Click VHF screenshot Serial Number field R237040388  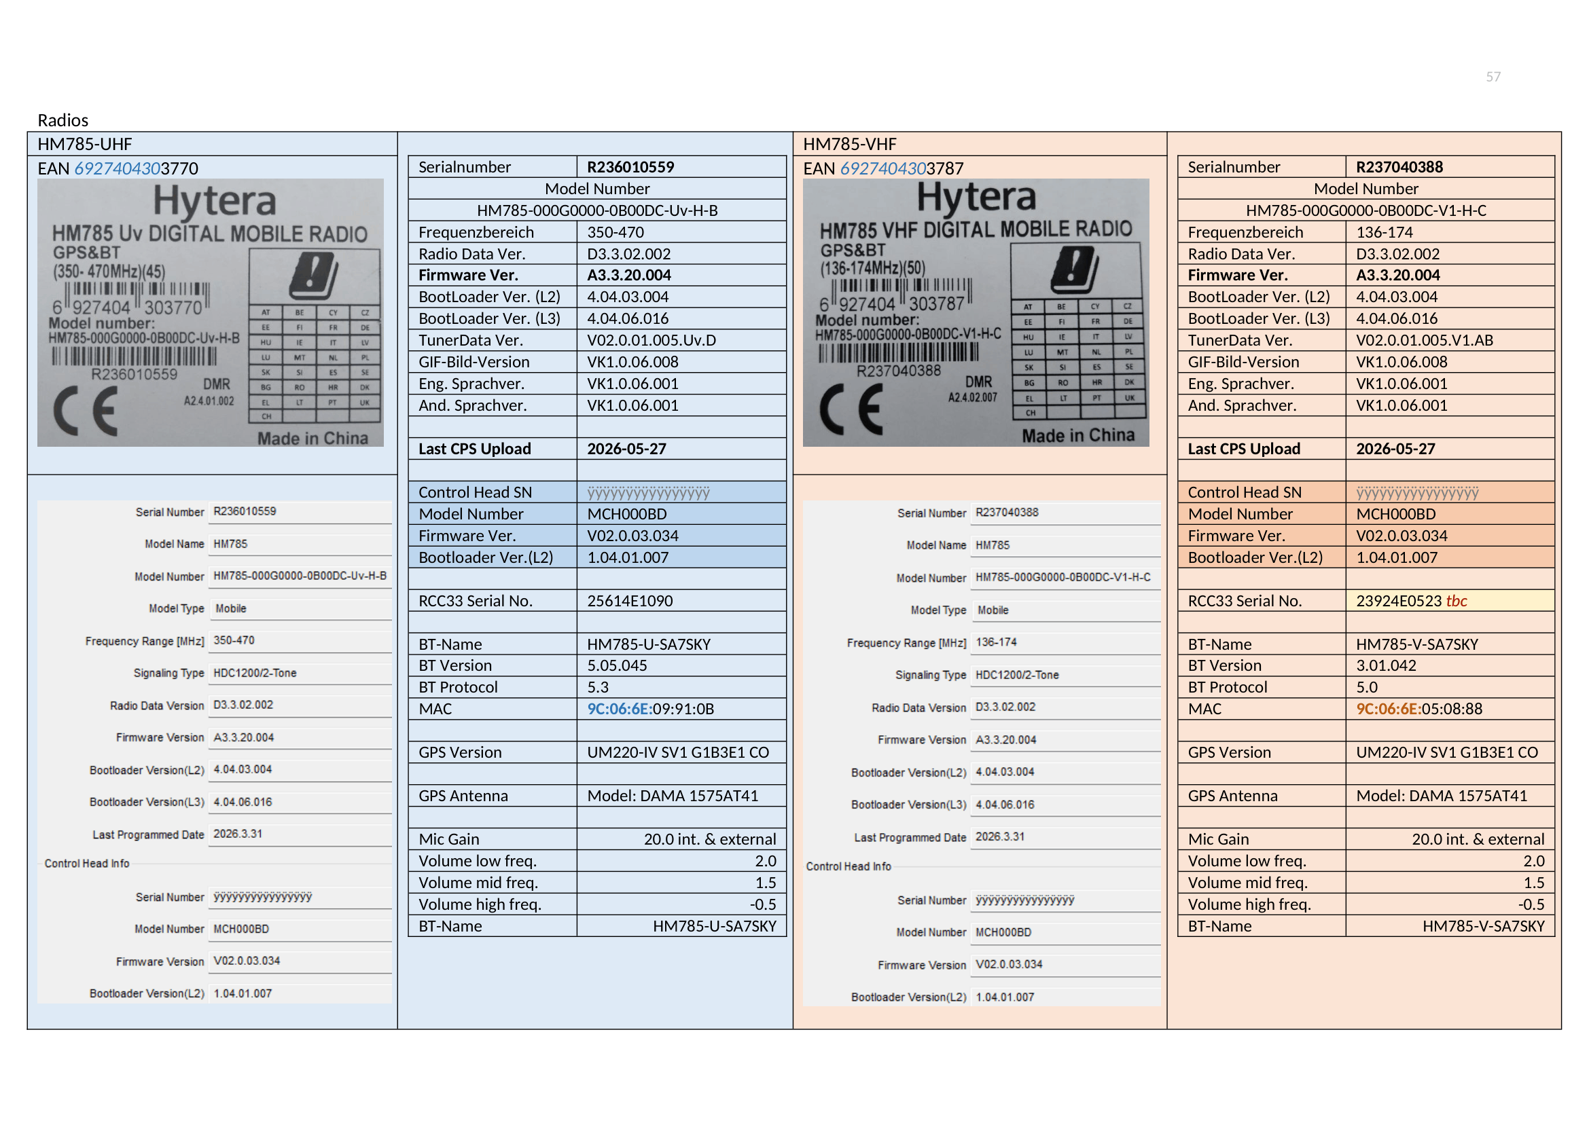[x=1065, y=513]
